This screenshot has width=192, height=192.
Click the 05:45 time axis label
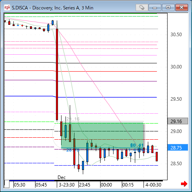(41, 185)
